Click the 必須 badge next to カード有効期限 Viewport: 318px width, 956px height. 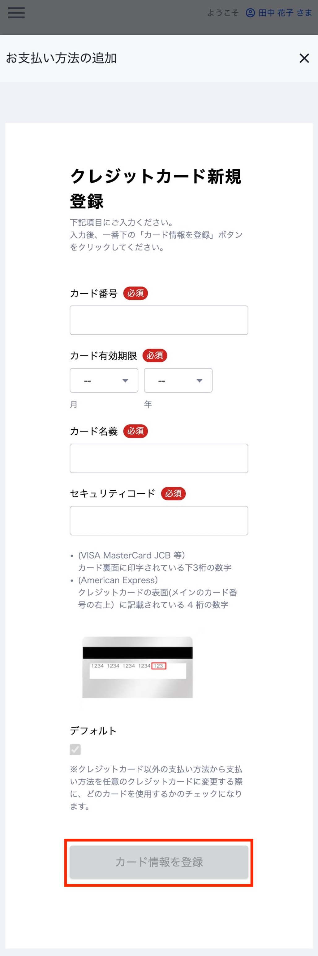tap(155, 355)
